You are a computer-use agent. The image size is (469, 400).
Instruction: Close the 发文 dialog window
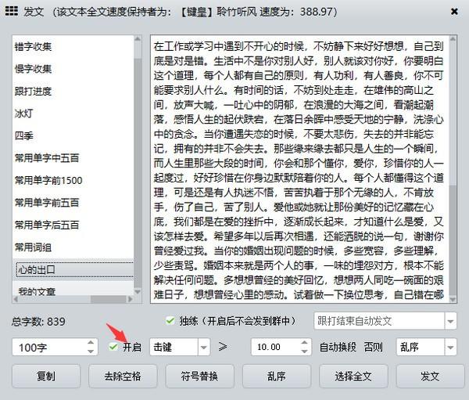[454, 12]
